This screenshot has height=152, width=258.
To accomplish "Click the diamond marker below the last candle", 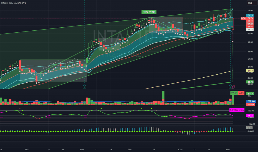I will point(233,41).
